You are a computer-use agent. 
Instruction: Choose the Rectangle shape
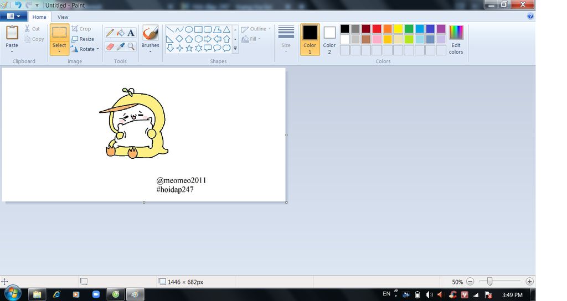pos(198,30)
